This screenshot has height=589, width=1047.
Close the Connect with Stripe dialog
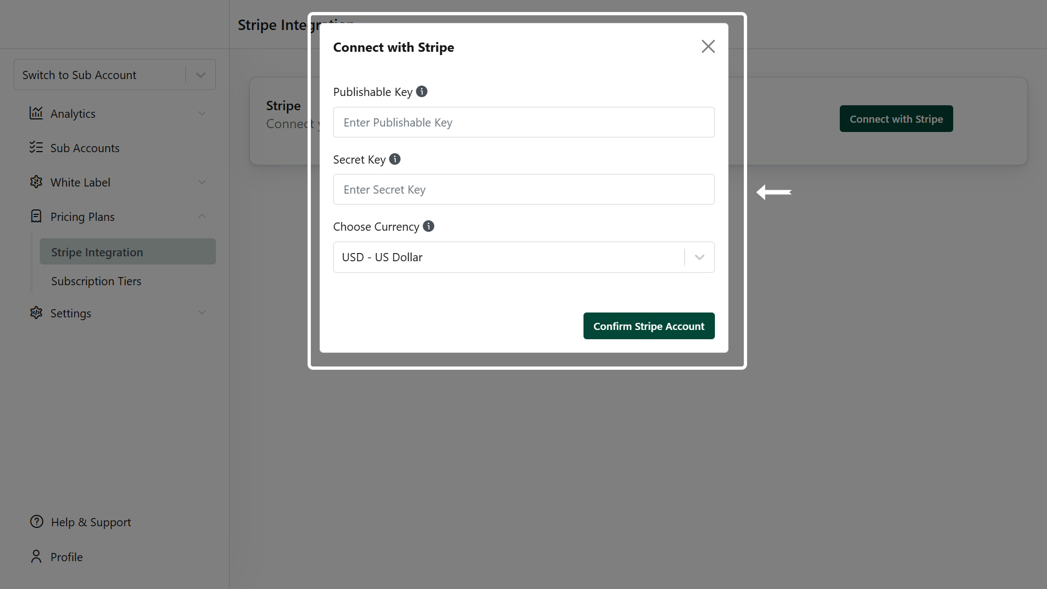pos(708,46)
